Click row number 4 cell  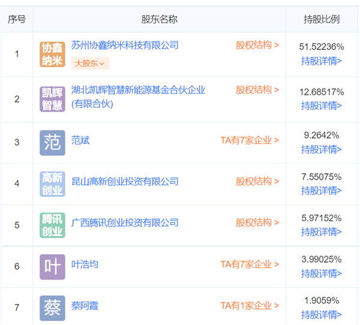(x=17, y=183)
